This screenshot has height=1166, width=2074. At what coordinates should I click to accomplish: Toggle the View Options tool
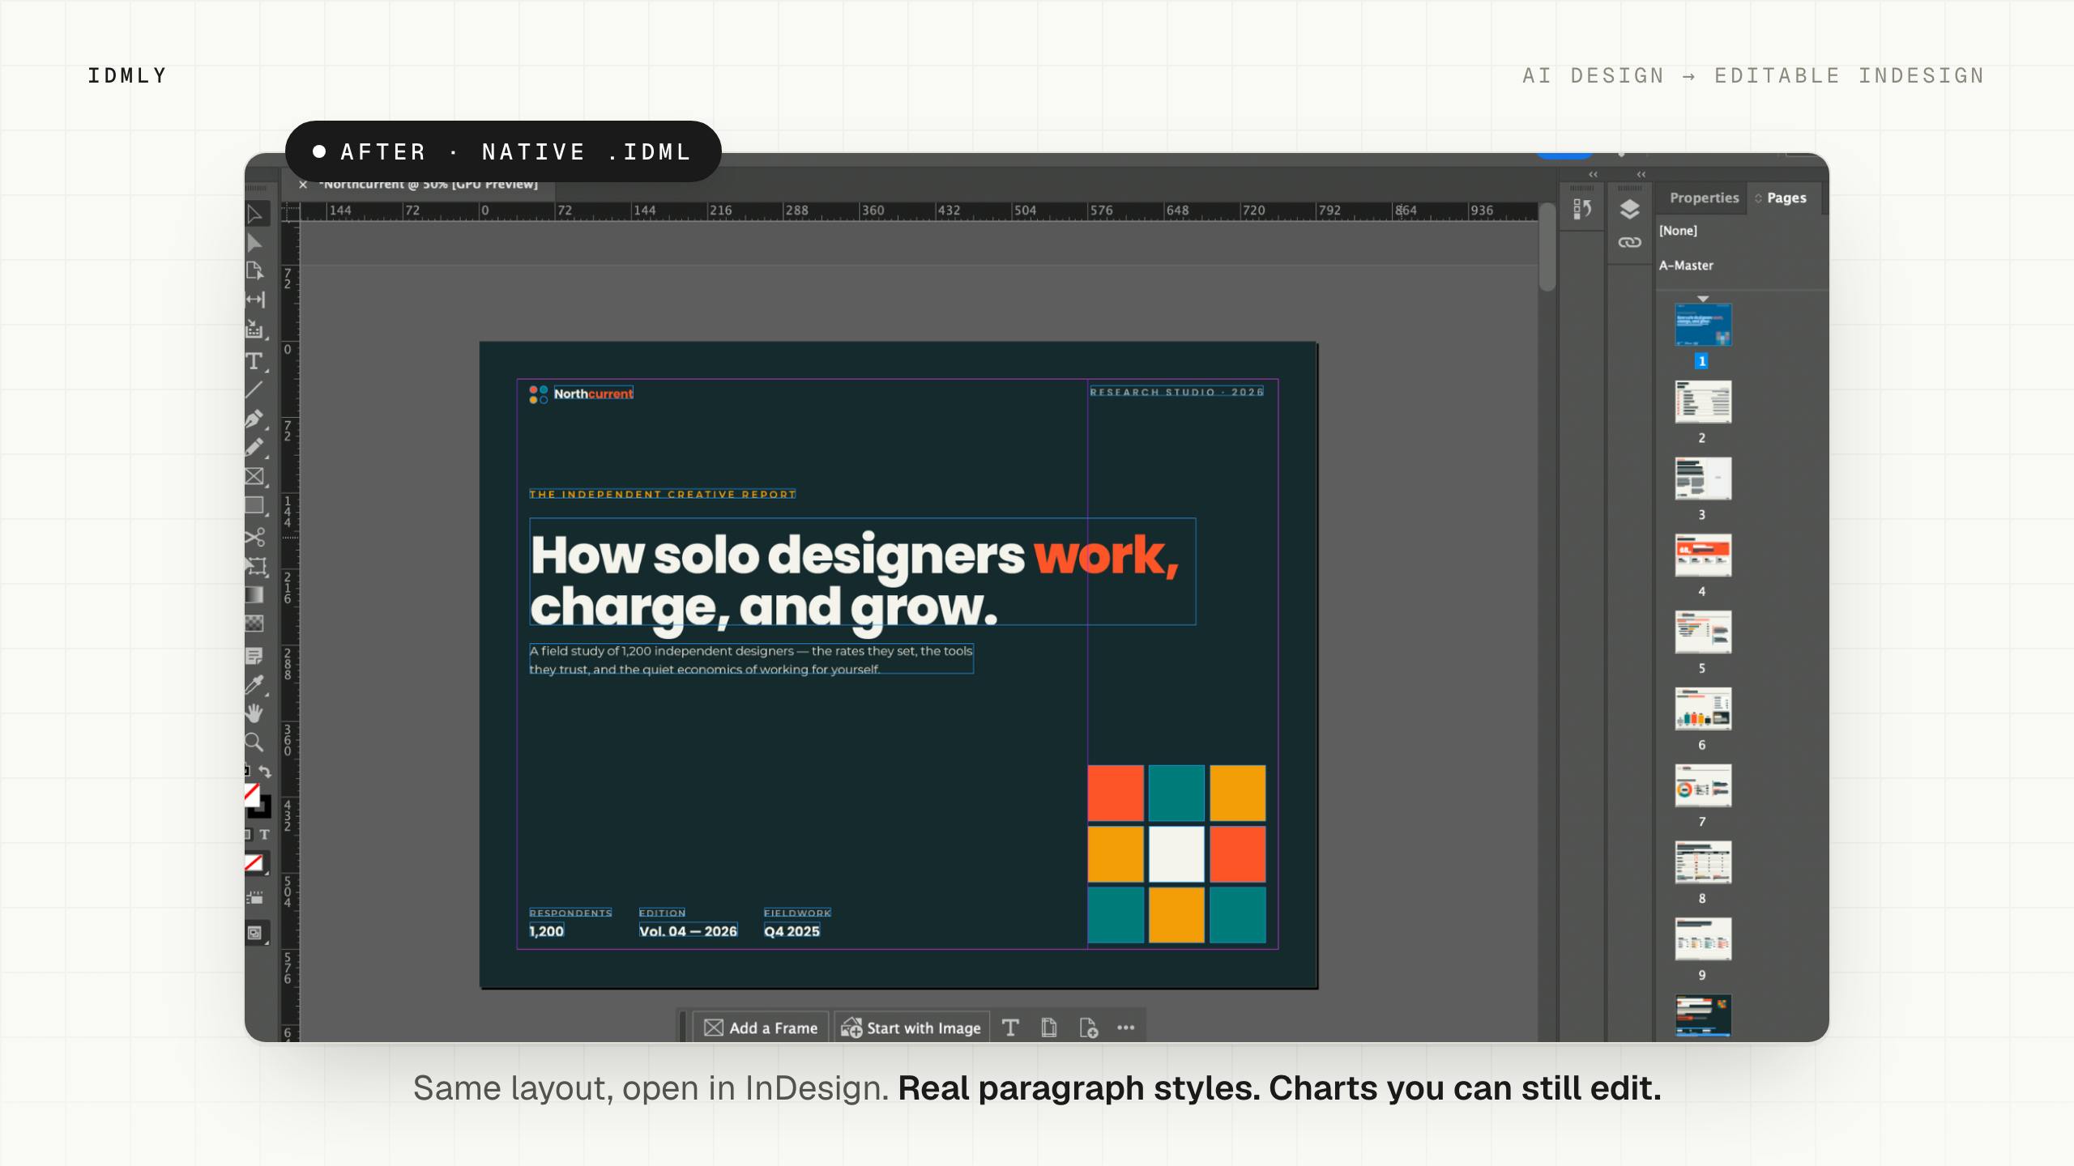coord(254,897)
